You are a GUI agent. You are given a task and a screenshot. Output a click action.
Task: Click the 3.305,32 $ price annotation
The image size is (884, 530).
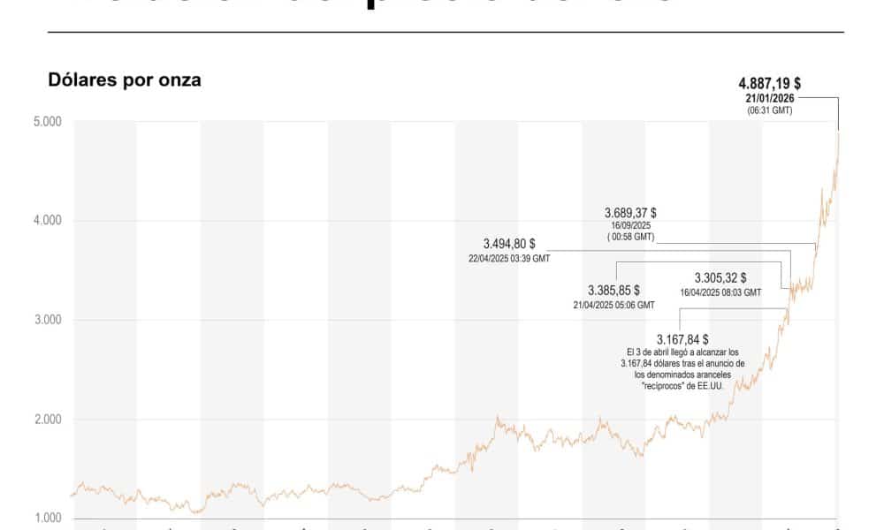(x=720, y=276)
